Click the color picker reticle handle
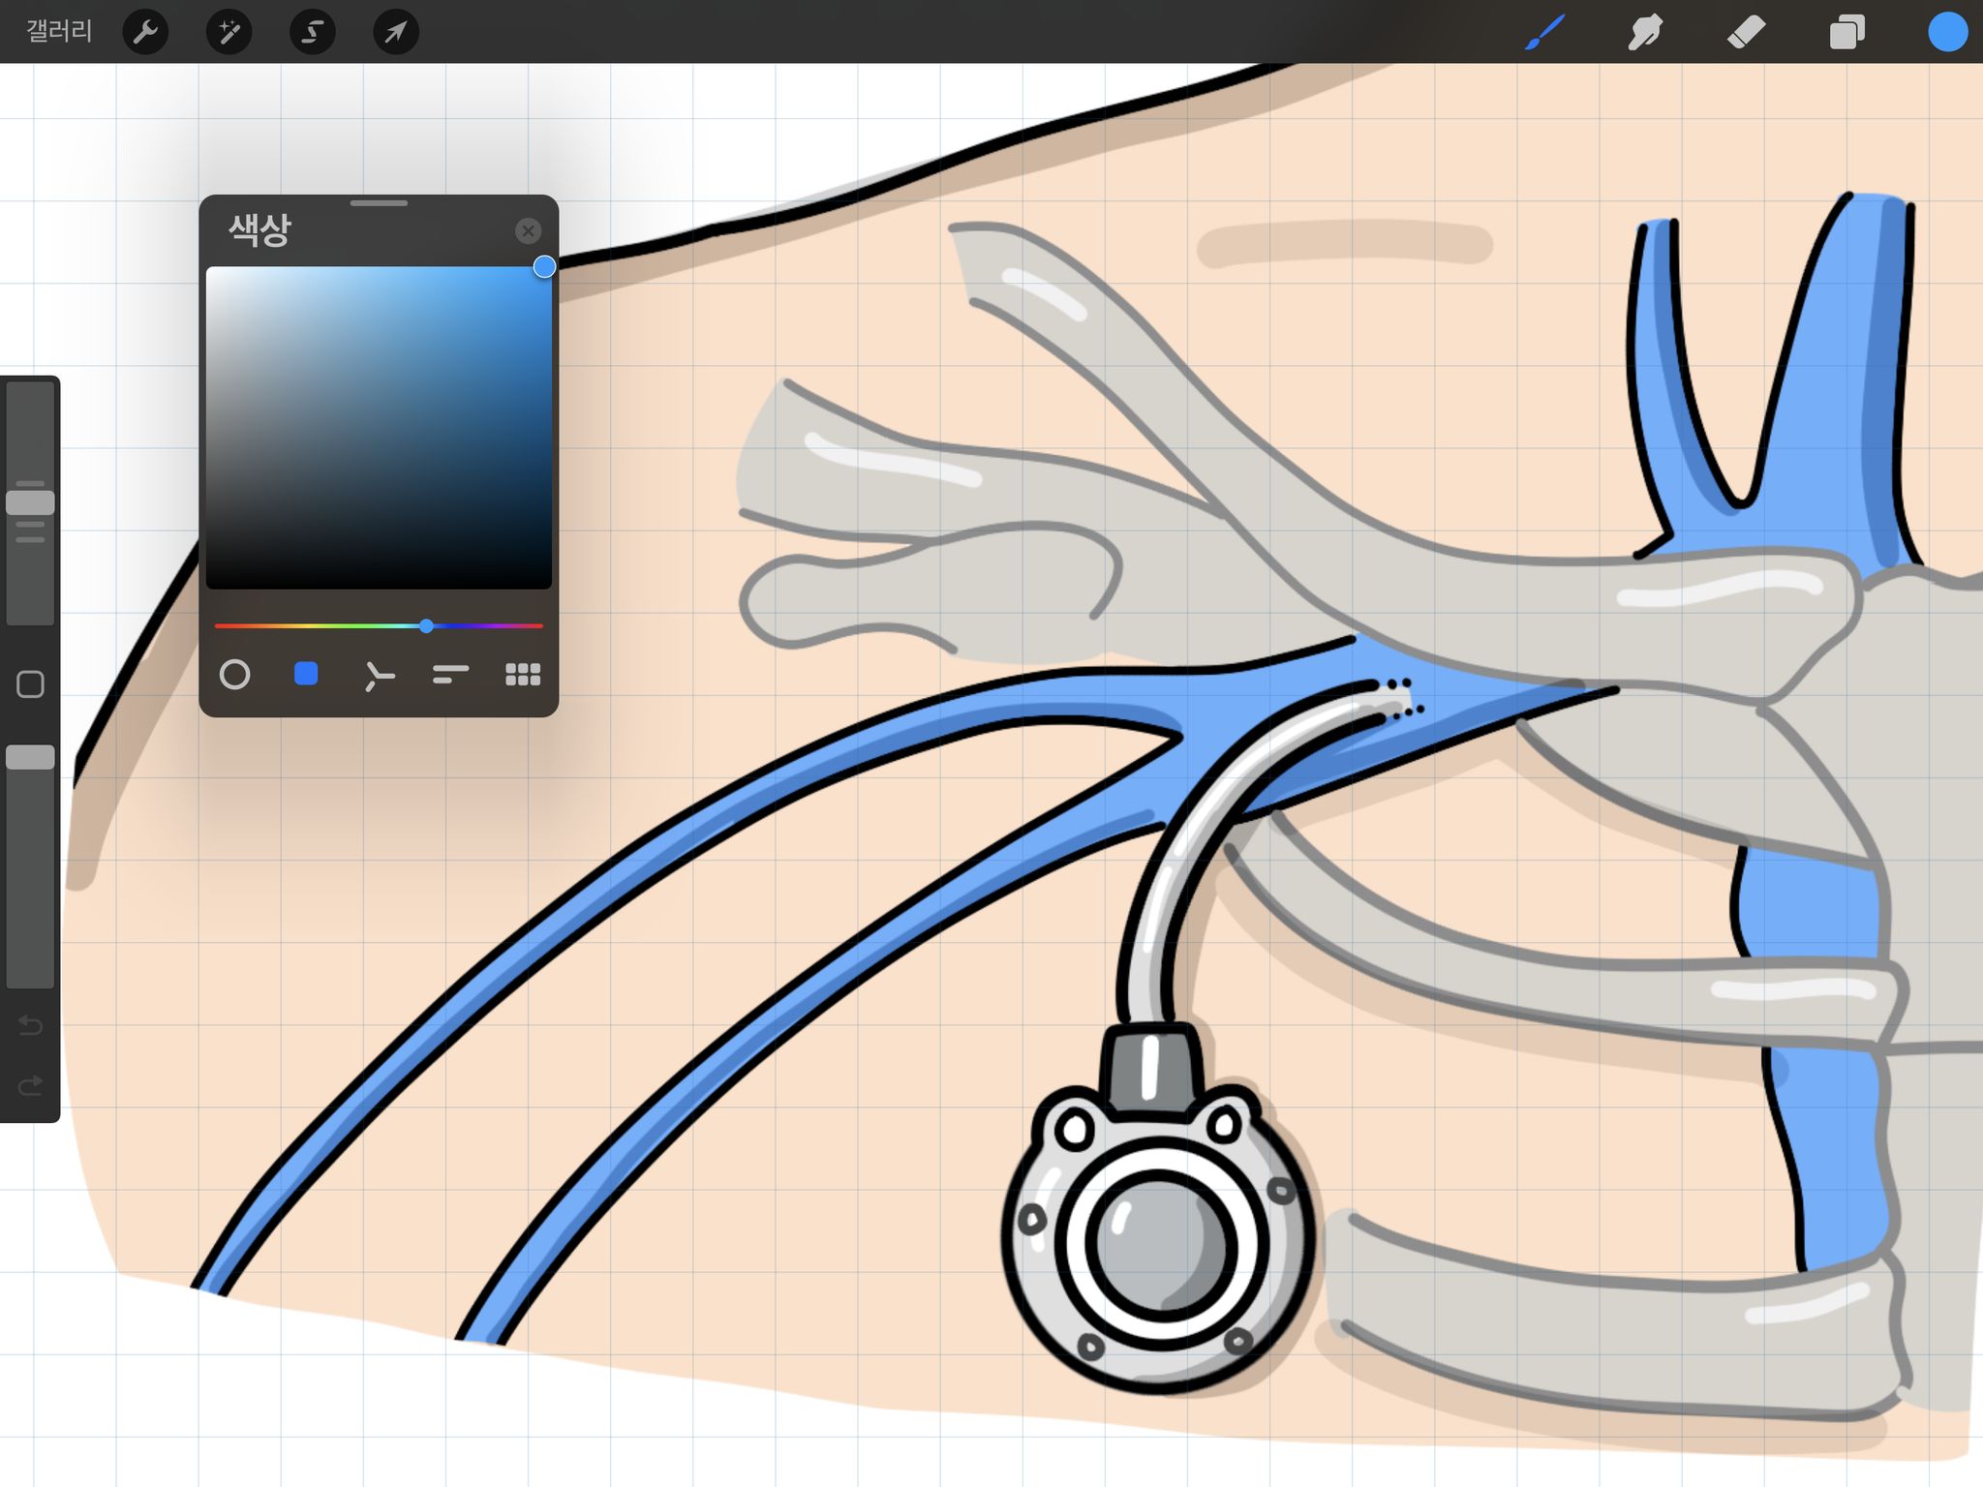Viewport: 1983px width, 1487px height. pyautogui.click(x=544, y=266)
